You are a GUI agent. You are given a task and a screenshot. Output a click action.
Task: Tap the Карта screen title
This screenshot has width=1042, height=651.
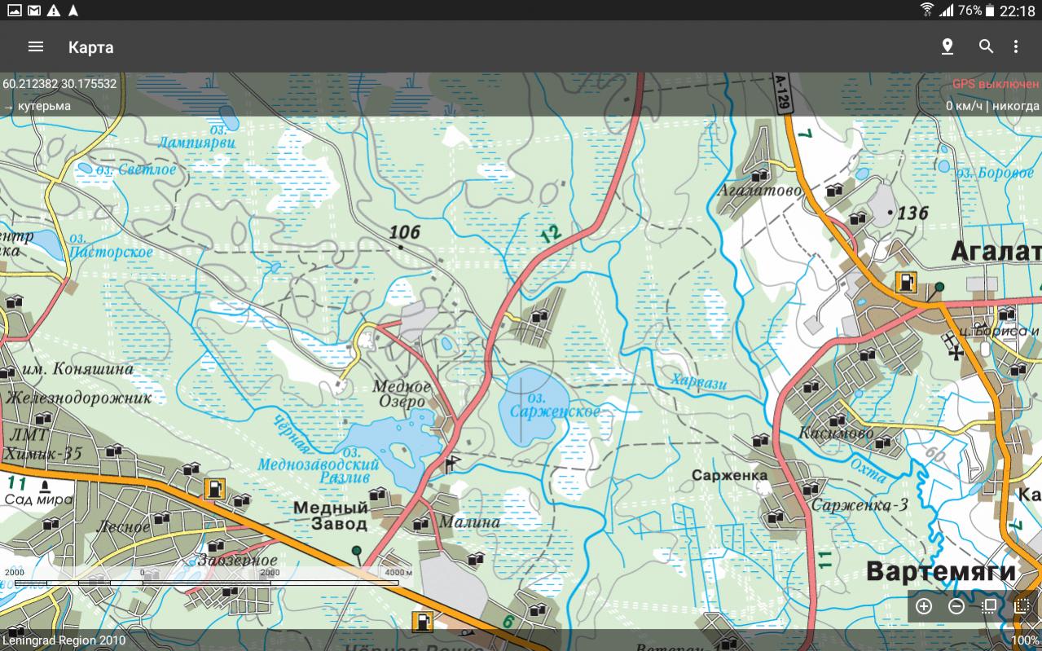[90, 47]
